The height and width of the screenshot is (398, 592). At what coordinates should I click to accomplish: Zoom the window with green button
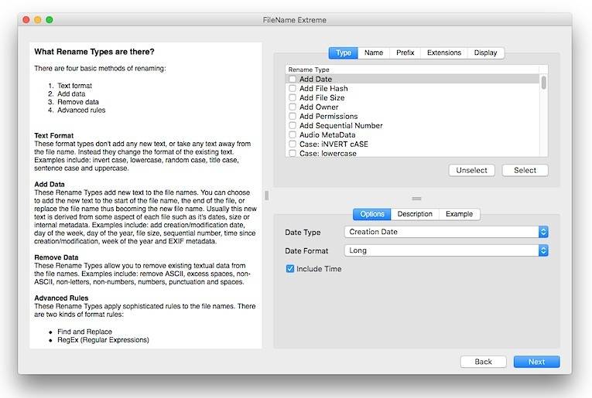[x=50, y=19]
